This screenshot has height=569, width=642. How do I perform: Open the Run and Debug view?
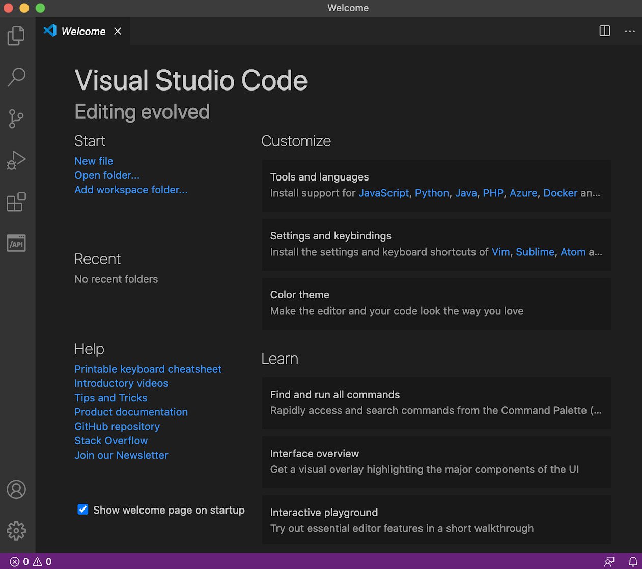click(16, 160)
